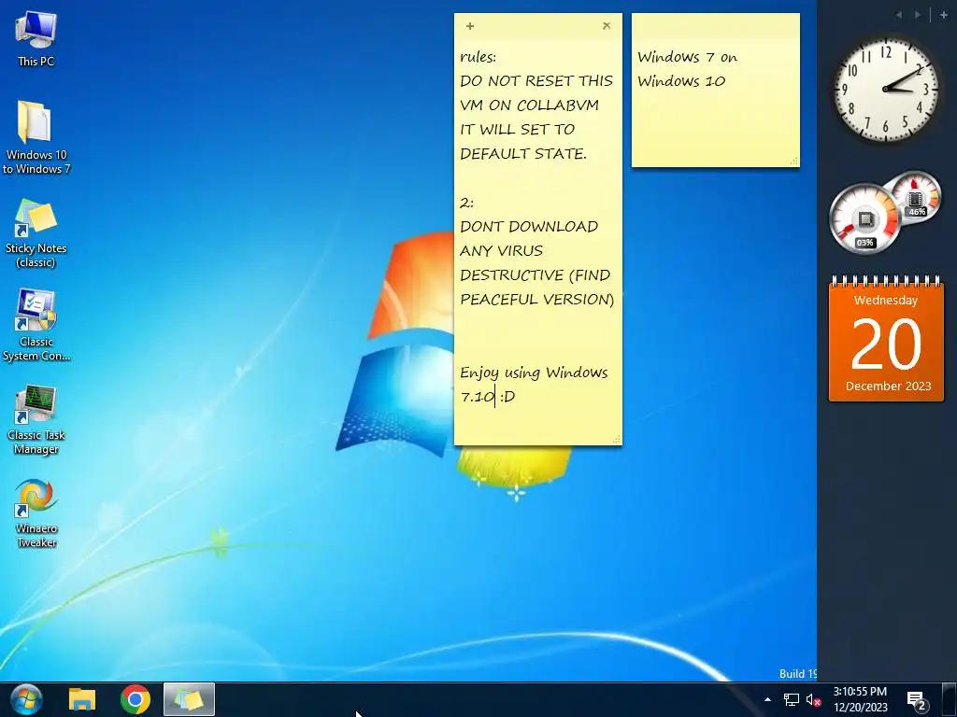This screenshot has width=957, height=717.
Task: Click the rules note resize grip corner
Action: pyautogui.click(x=617, y=440)
